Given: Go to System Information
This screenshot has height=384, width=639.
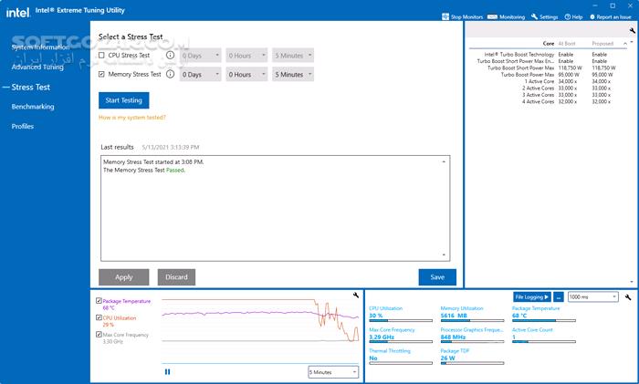Looking at the screenshot, I should [x=40, y=47].
